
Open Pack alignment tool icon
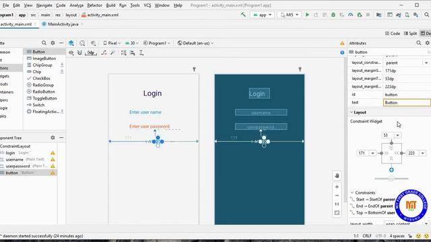point(124,52)
